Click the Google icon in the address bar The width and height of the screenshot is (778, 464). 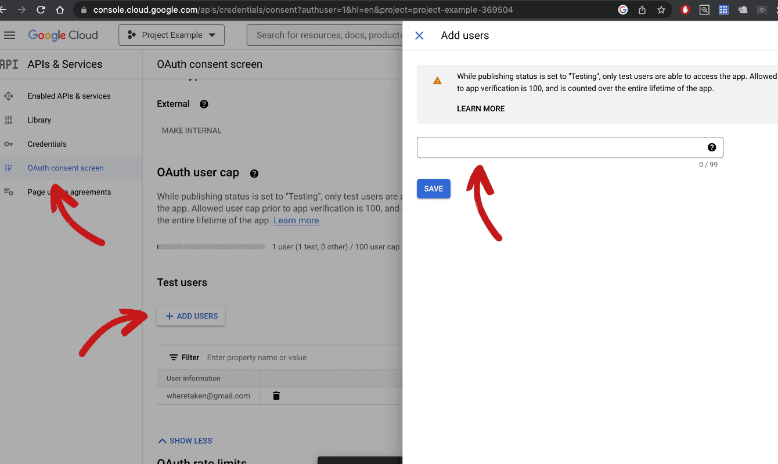(x=623, y=10)
